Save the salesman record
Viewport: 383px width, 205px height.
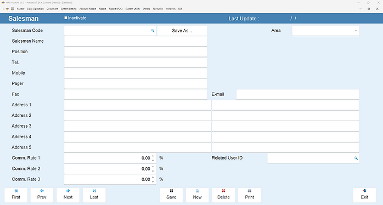coord(171,195)
